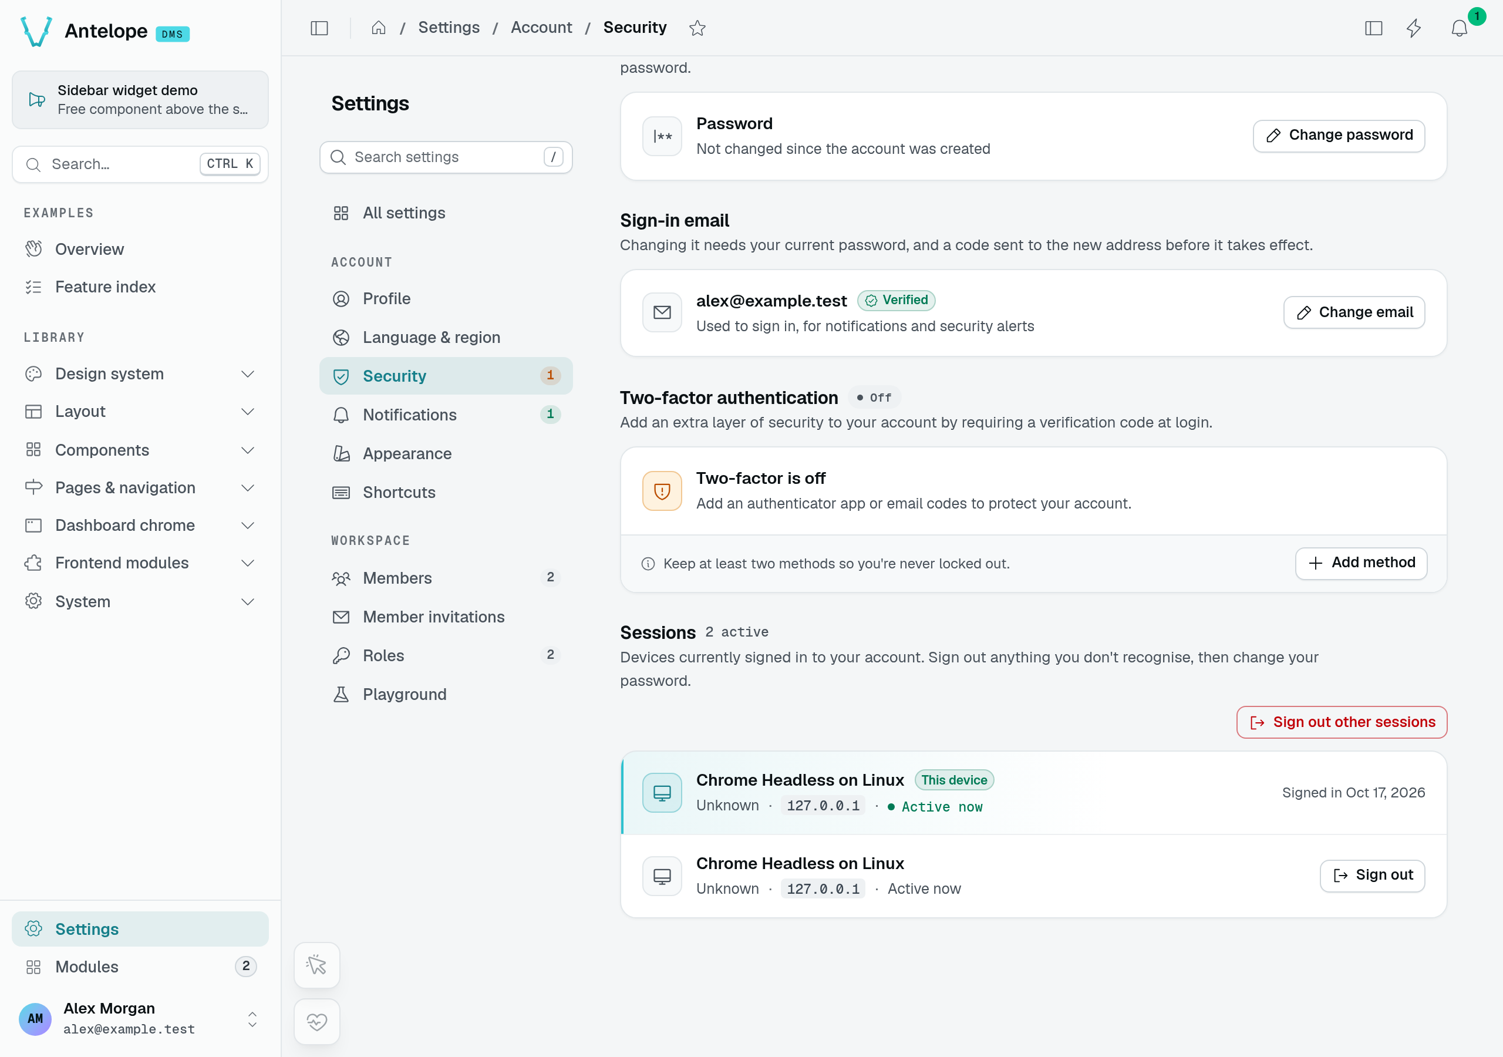Open Appearance settings
The image size is (1503, 1057).
[x=446, y=453]
